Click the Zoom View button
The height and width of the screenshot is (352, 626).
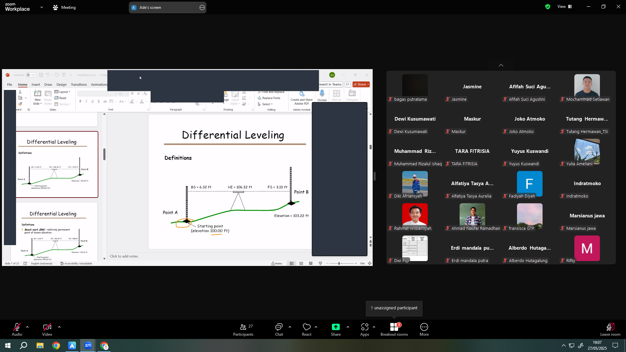(x=565, y=7)
